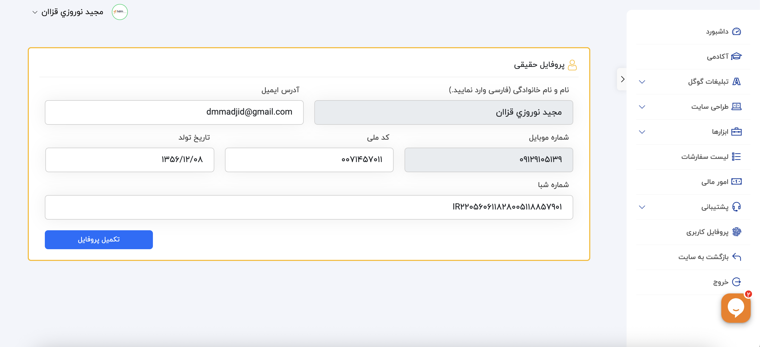Screen dimensions: 760x347
Task: Open the orange chat support widget
Action: 736,308
